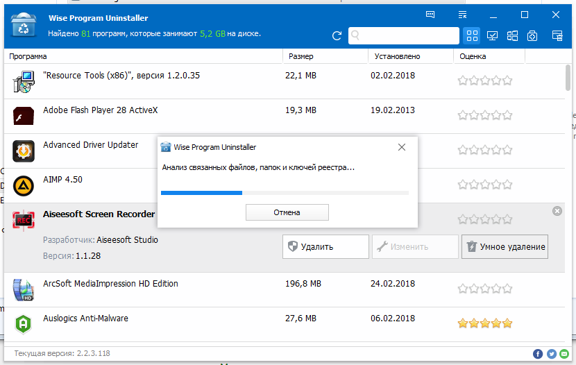Click the search input field
Screen dimensions: 576x365
click(404, 35)
